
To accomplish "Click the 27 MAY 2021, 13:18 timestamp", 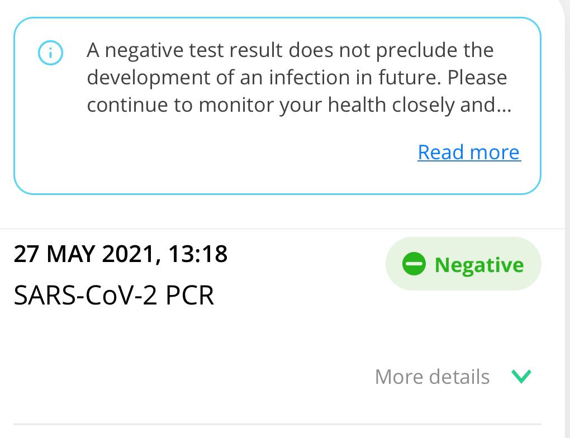I will click(x=121, y=254).
